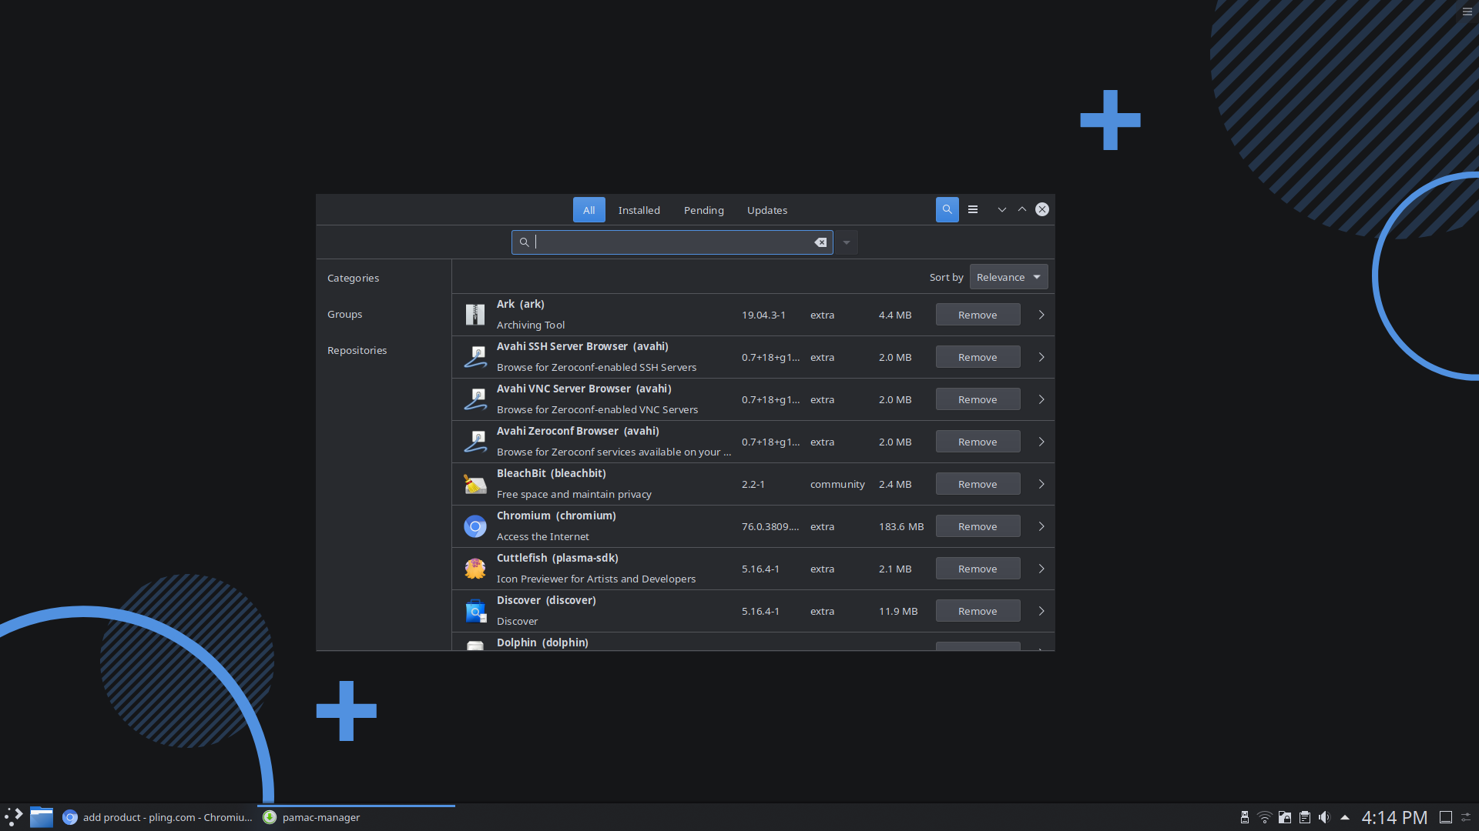The width and height of the screenshot is (1479, 831).
Task: Maximize pamac window with up chevron
Action: (x=1022, y=209)
